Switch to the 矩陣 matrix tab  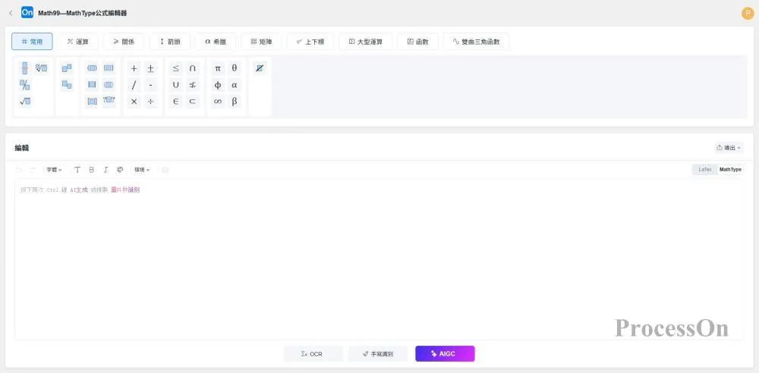tap(266, 42)
